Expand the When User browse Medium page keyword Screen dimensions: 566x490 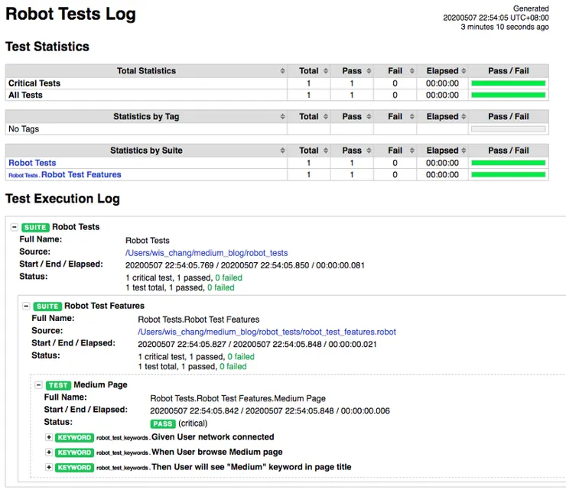pyautogui.click(x=49, y=453)
